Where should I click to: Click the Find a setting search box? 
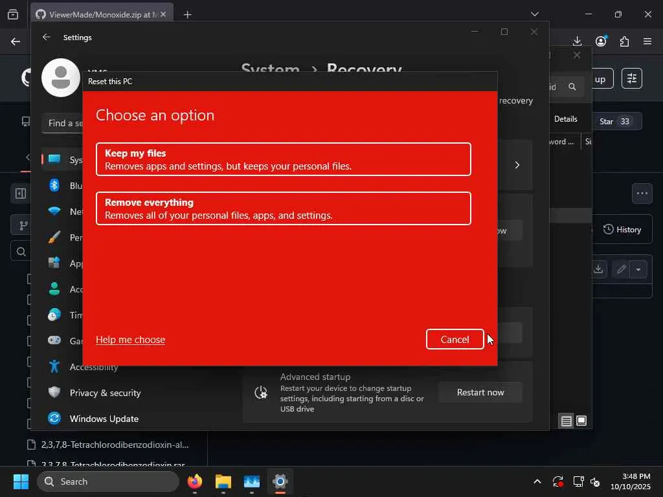tap(63, 123)
